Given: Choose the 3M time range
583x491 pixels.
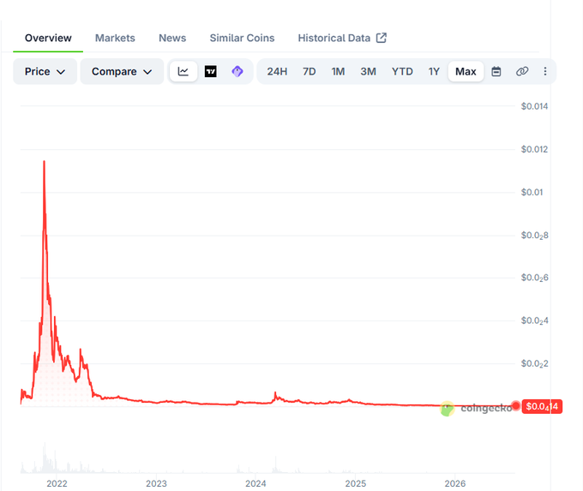Looking at the screenshot, I should tap(368, 71).
